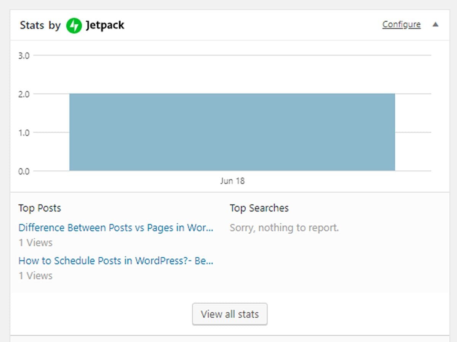Click 1 Views under Posts vs Pages
457x342 pixels.
click(35, 243)
